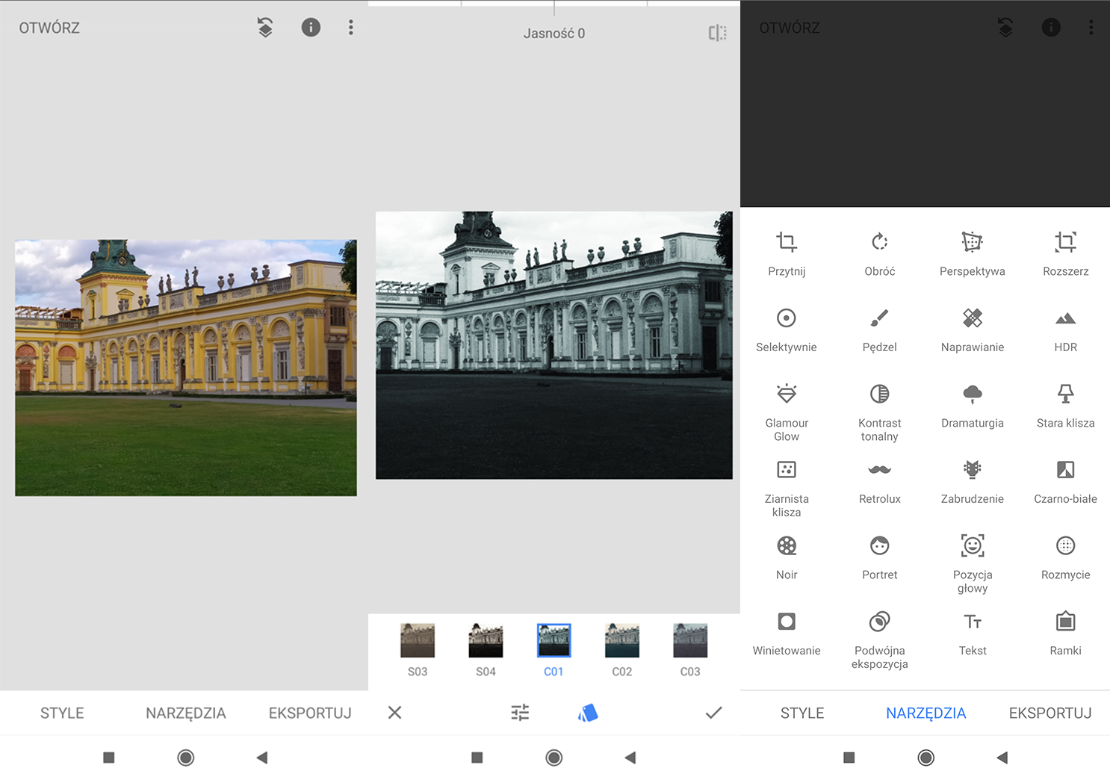Screen dimensions: 1110x780
Task: Switch to the highlighted blue NARZĘDZIA tab
Action: [x=925, y=713]
